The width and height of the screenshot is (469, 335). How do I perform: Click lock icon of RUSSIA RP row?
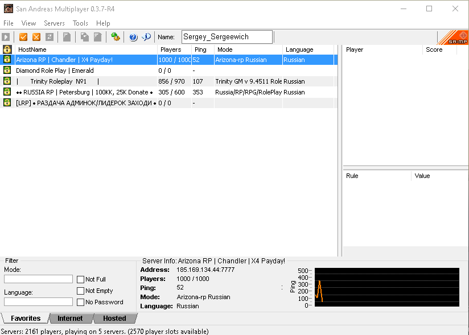7,92
